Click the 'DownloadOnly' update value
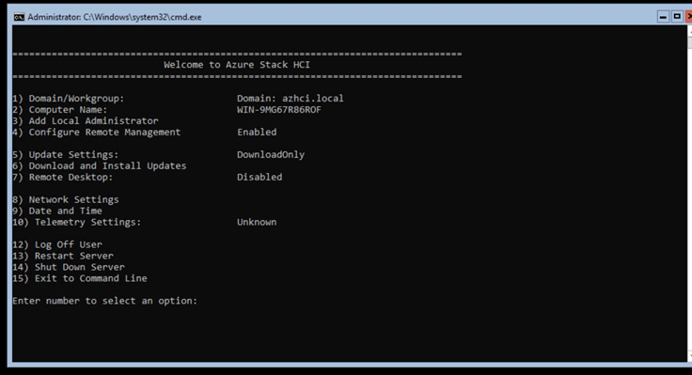The image size is (692, 375). [x=271, y=154]
